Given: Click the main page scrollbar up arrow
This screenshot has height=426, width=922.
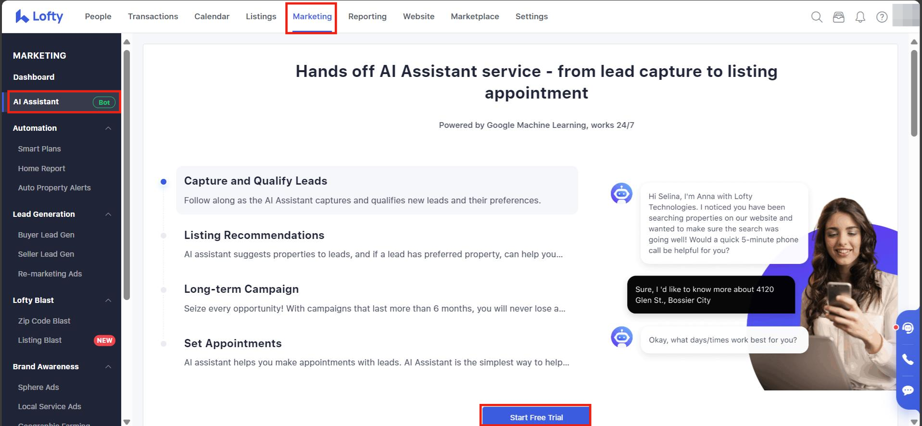Looking at the screenshot, I should click(x=914, y=42).
